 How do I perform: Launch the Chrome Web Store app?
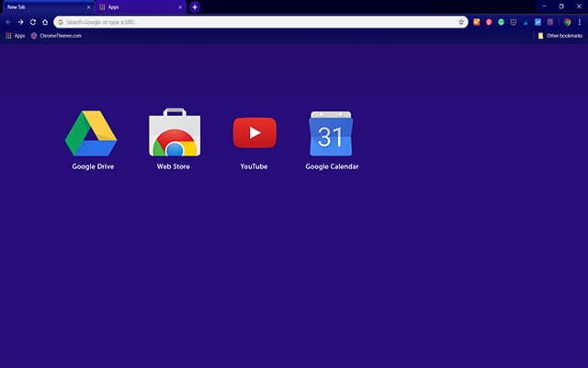tap(175, 132)
